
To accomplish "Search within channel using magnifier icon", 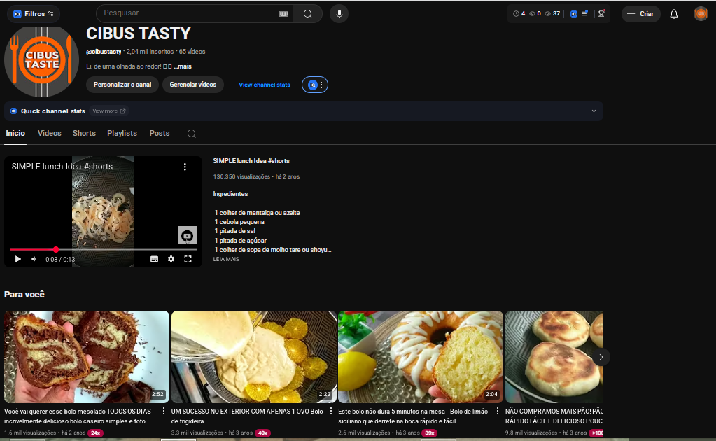I will [x=191, y=134].
